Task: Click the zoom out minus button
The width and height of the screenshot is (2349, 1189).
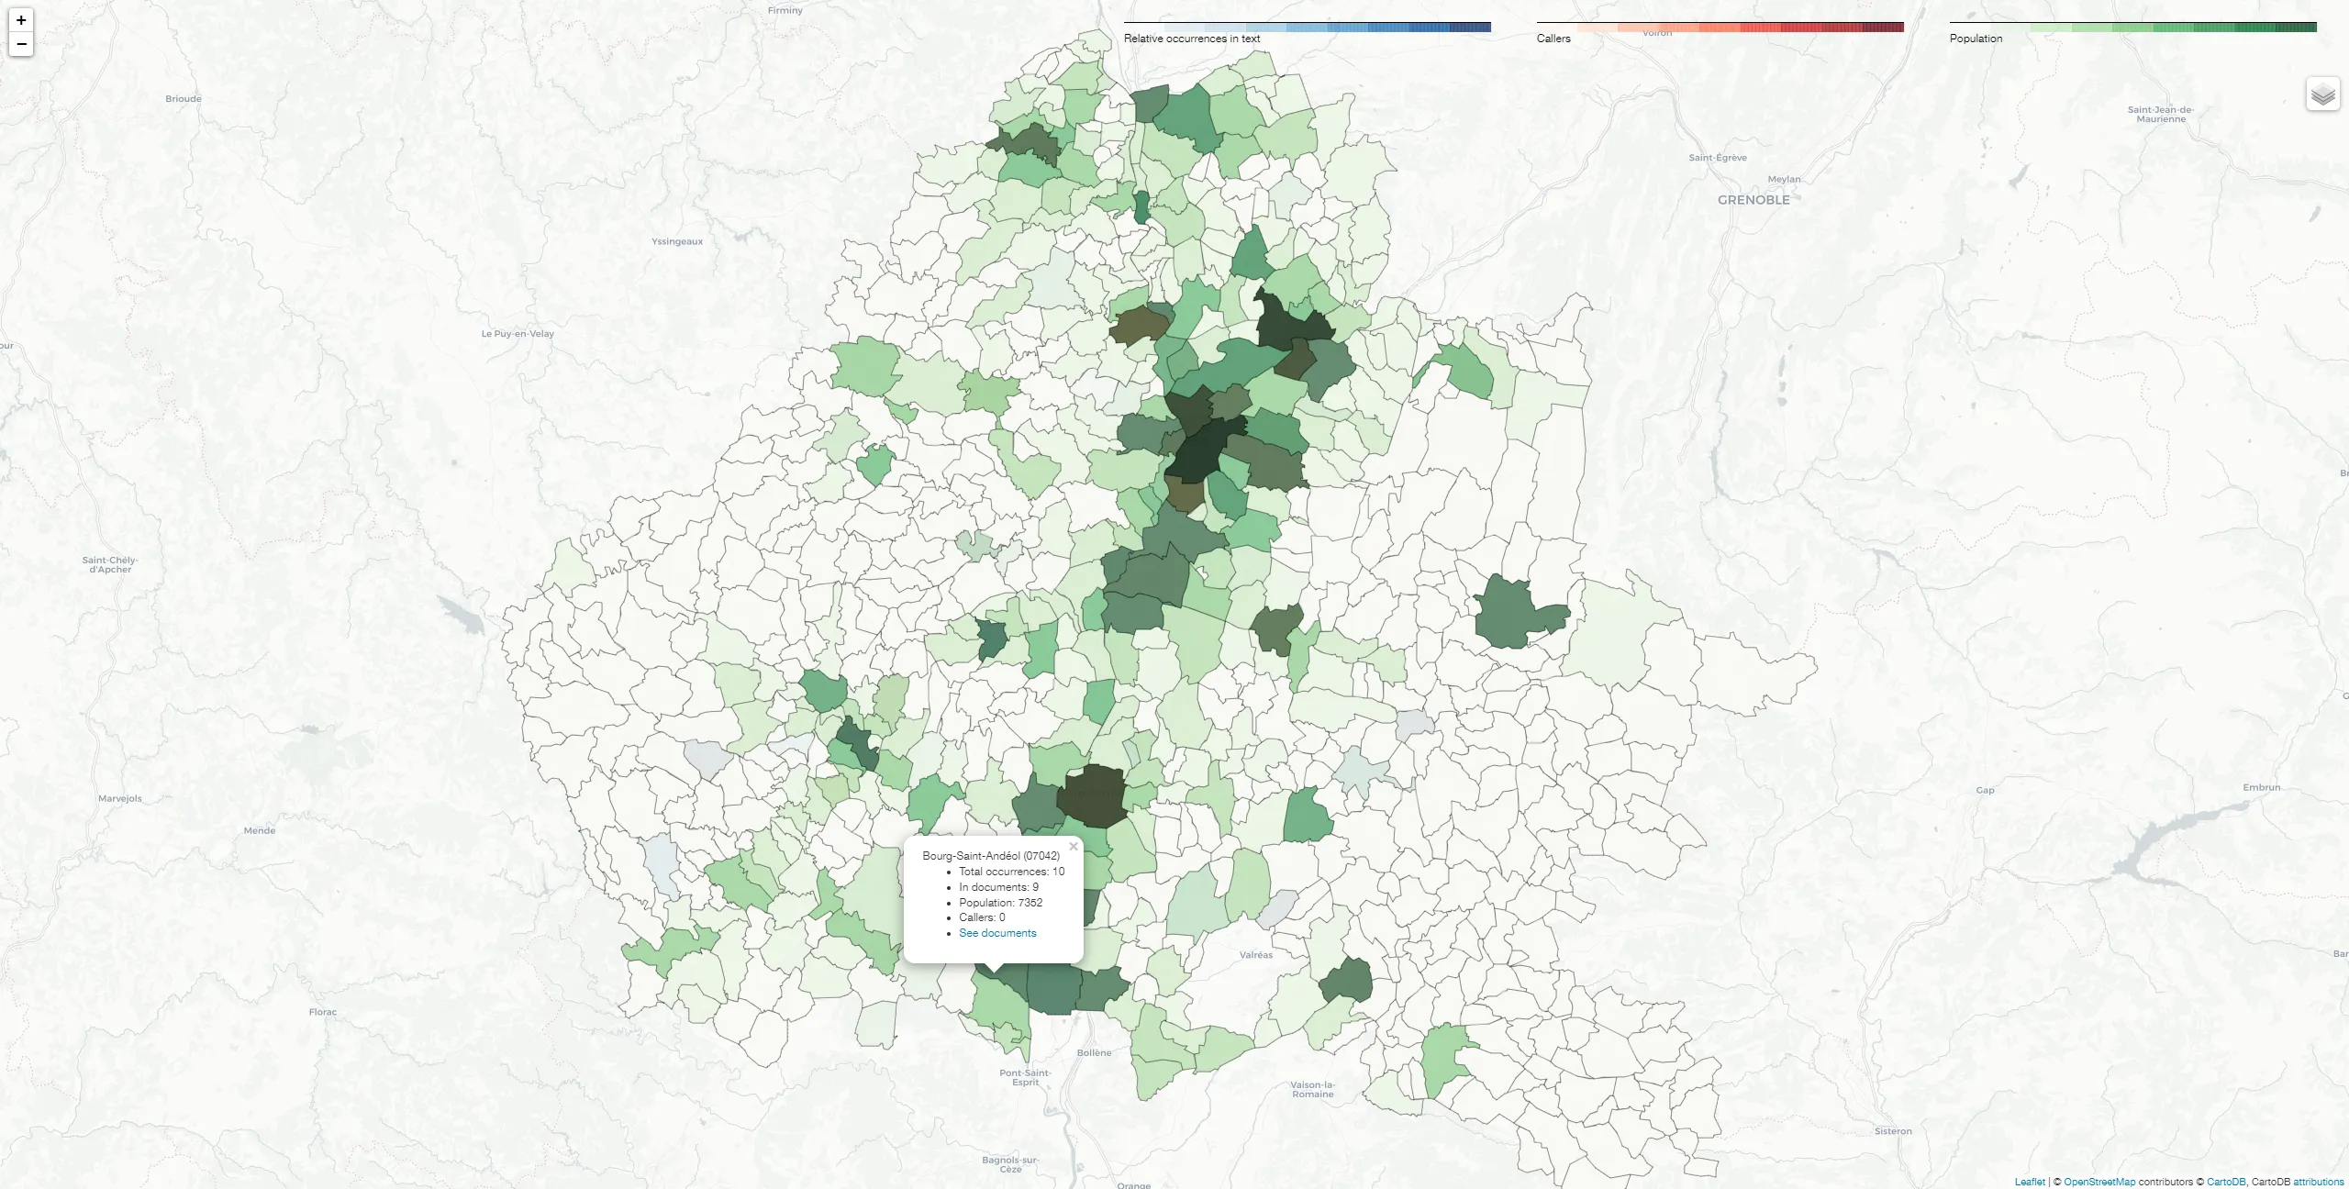Action: point(21,44)
